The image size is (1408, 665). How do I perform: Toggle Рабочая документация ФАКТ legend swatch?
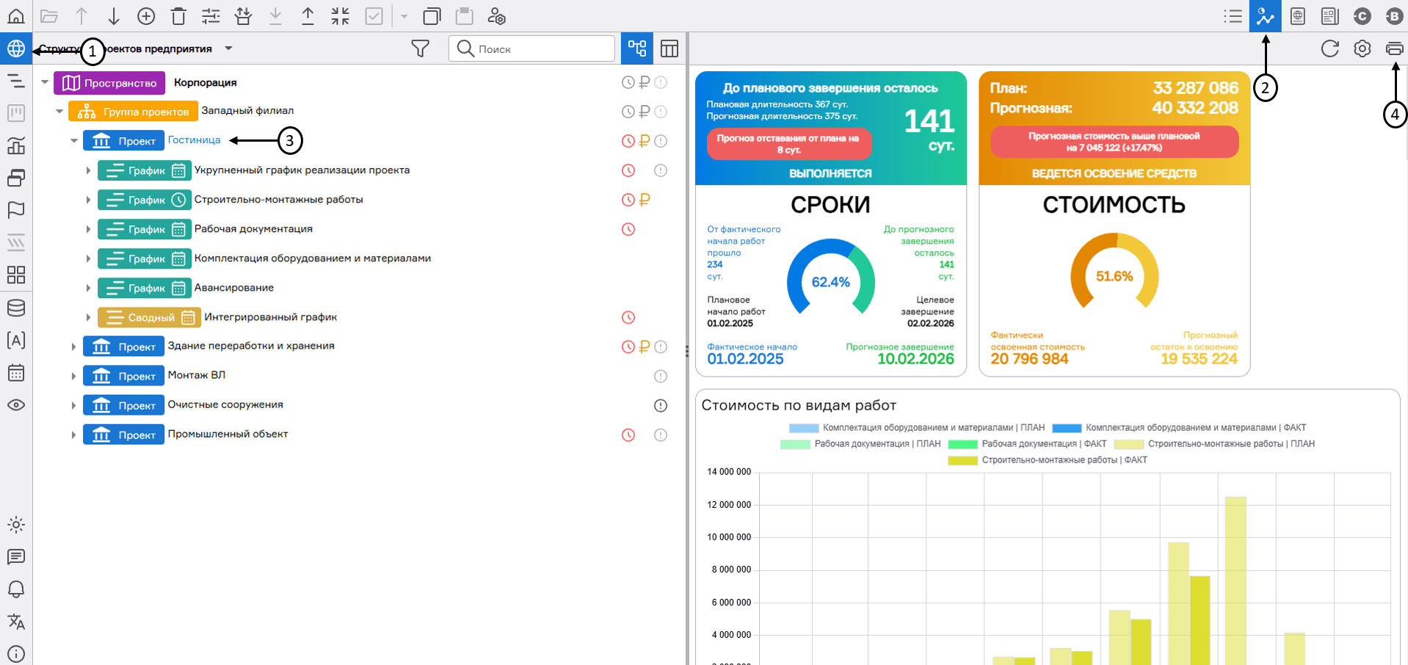(962, 444)
